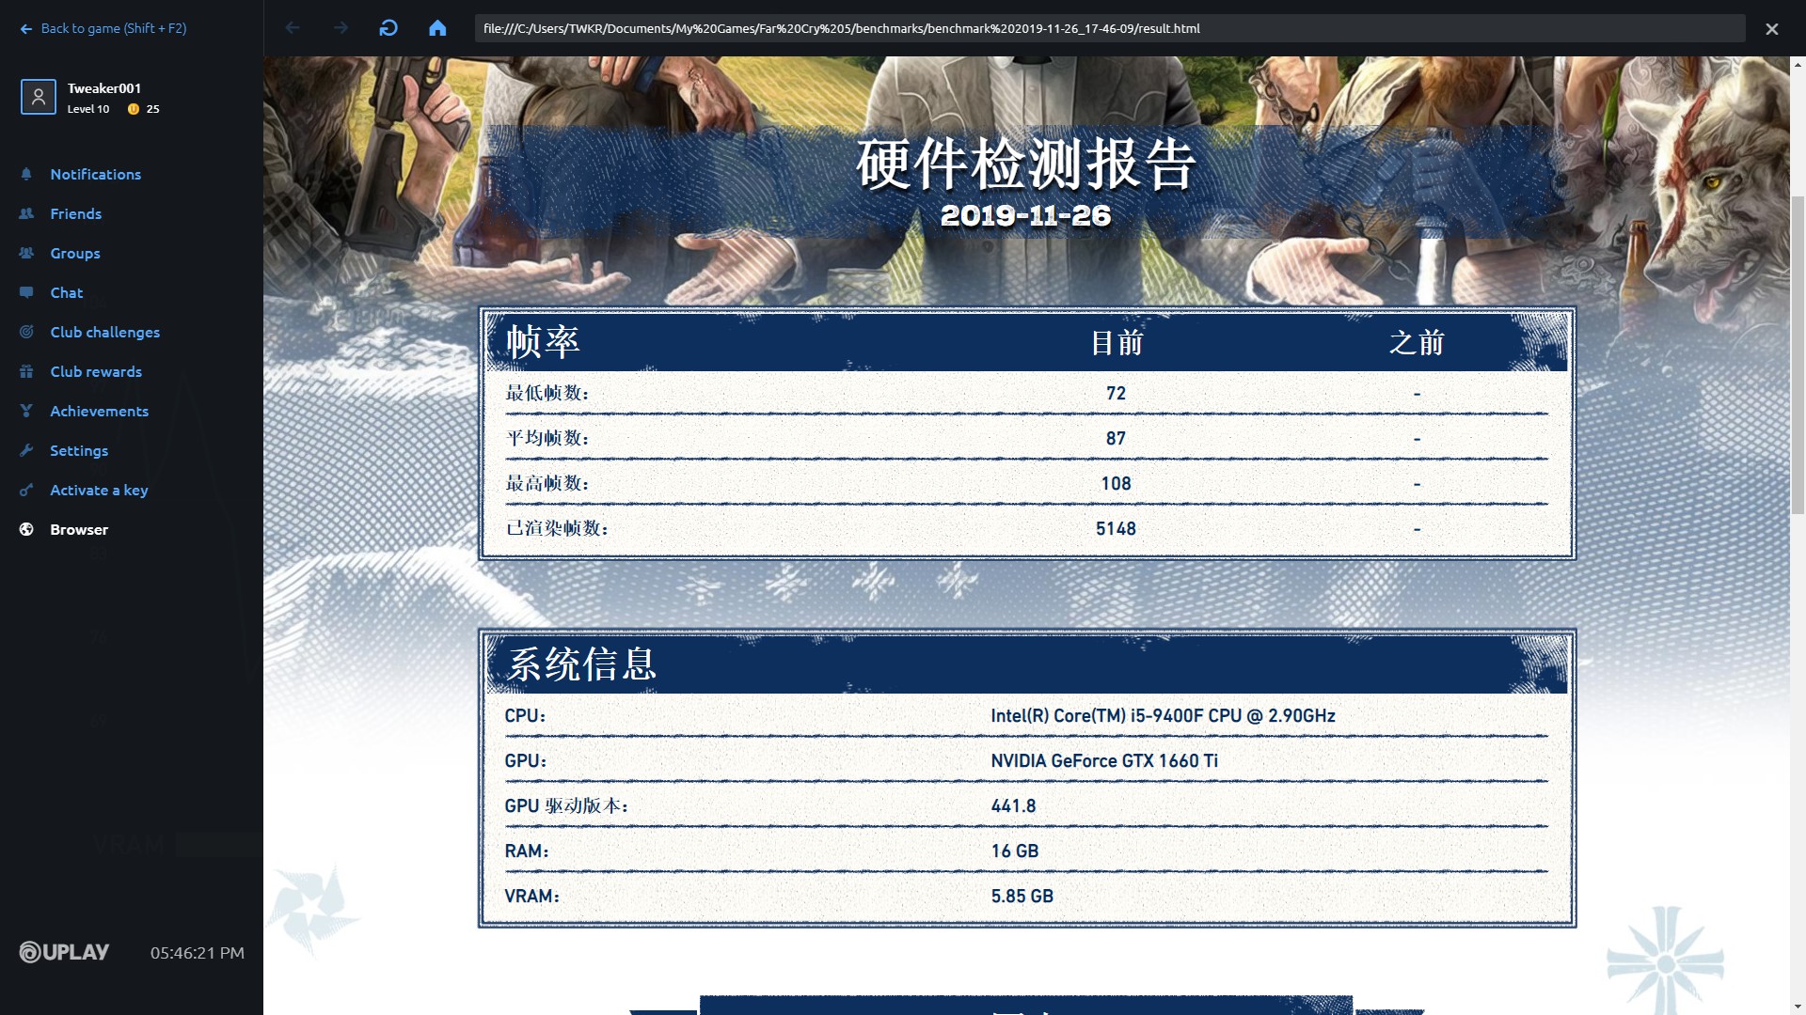Click the back navigation arrow
The image size is (1806, 1015).
[293, 28]
